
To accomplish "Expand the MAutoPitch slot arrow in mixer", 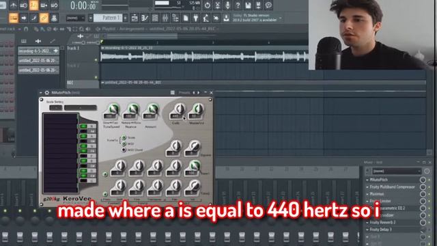I will click(367, 180).
